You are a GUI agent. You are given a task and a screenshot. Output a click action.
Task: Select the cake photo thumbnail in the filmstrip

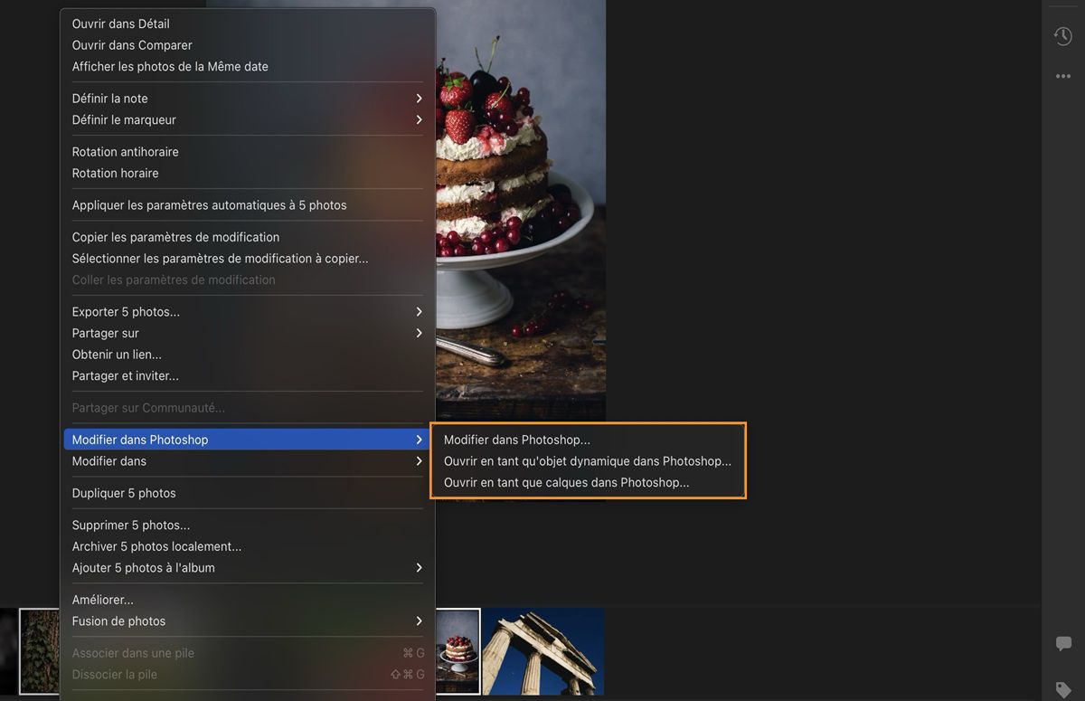(x=457, y=650)
